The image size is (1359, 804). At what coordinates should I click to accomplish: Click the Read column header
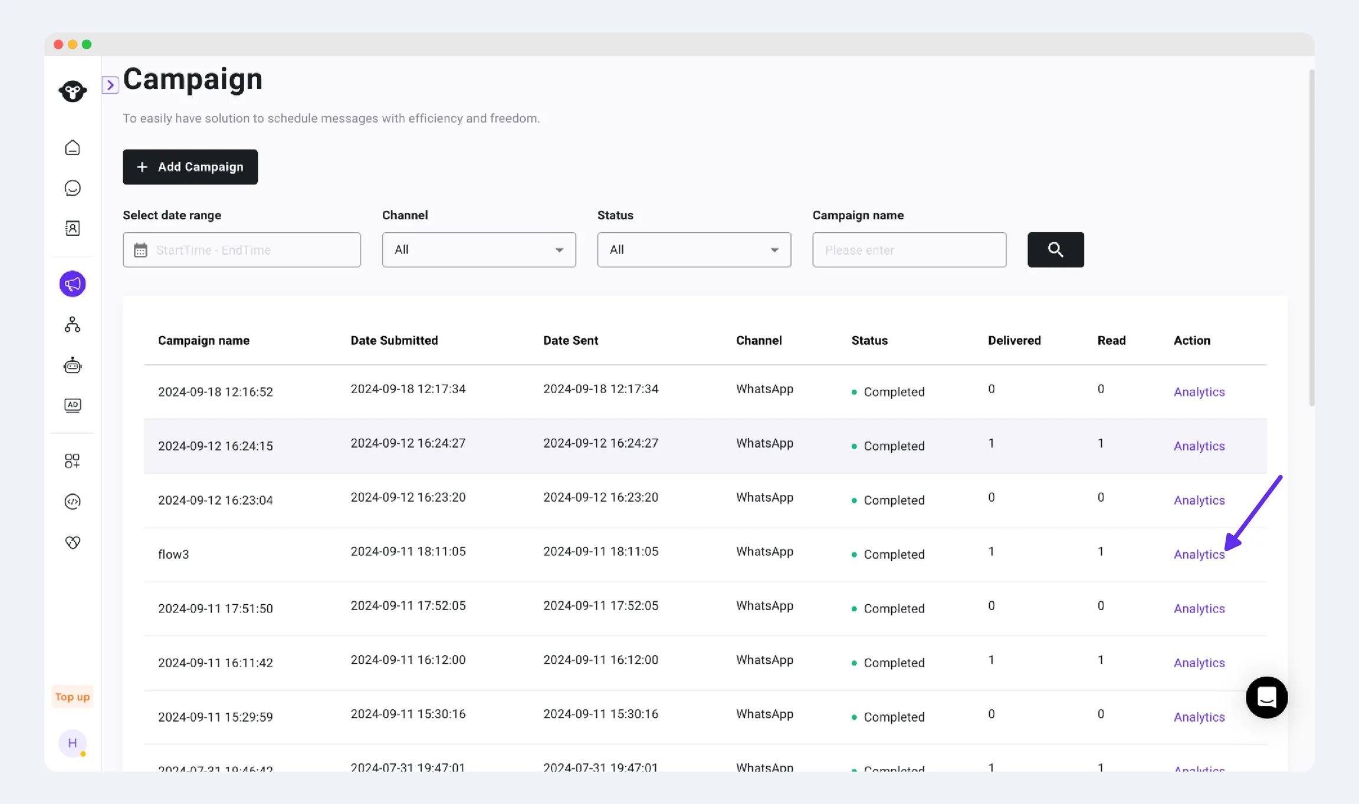point(1111,341)
